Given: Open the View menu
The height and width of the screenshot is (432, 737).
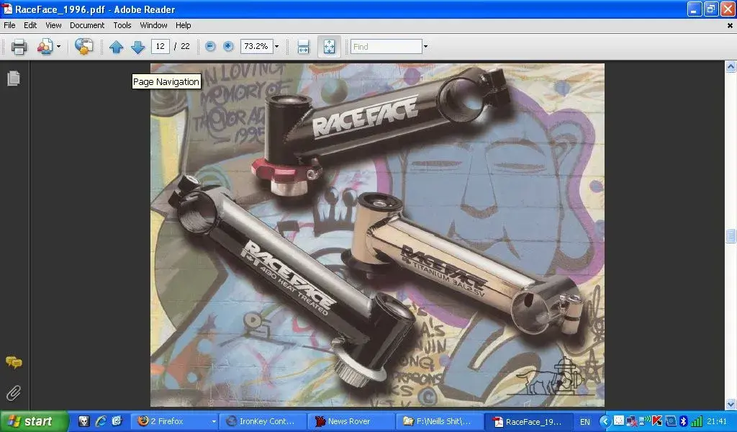Looking at the screenshot, I should [x=53, y=25].
